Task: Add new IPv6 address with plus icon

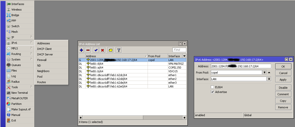Action: [x=81, y=50]
